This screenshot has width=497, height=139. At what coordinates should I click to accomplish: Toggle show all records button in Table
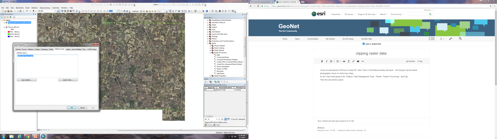point(226,119)
